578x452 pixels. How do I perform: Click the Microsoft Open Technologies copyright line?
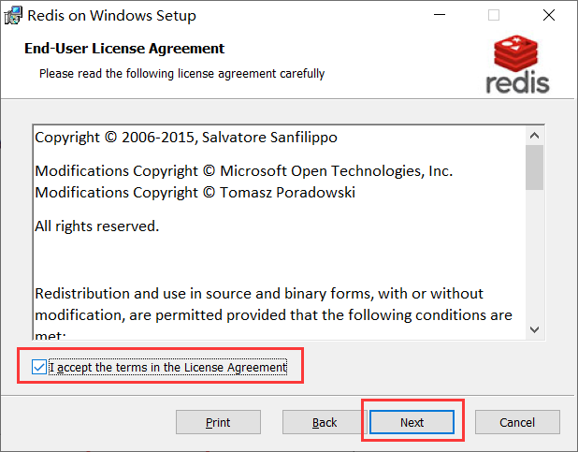243,171
